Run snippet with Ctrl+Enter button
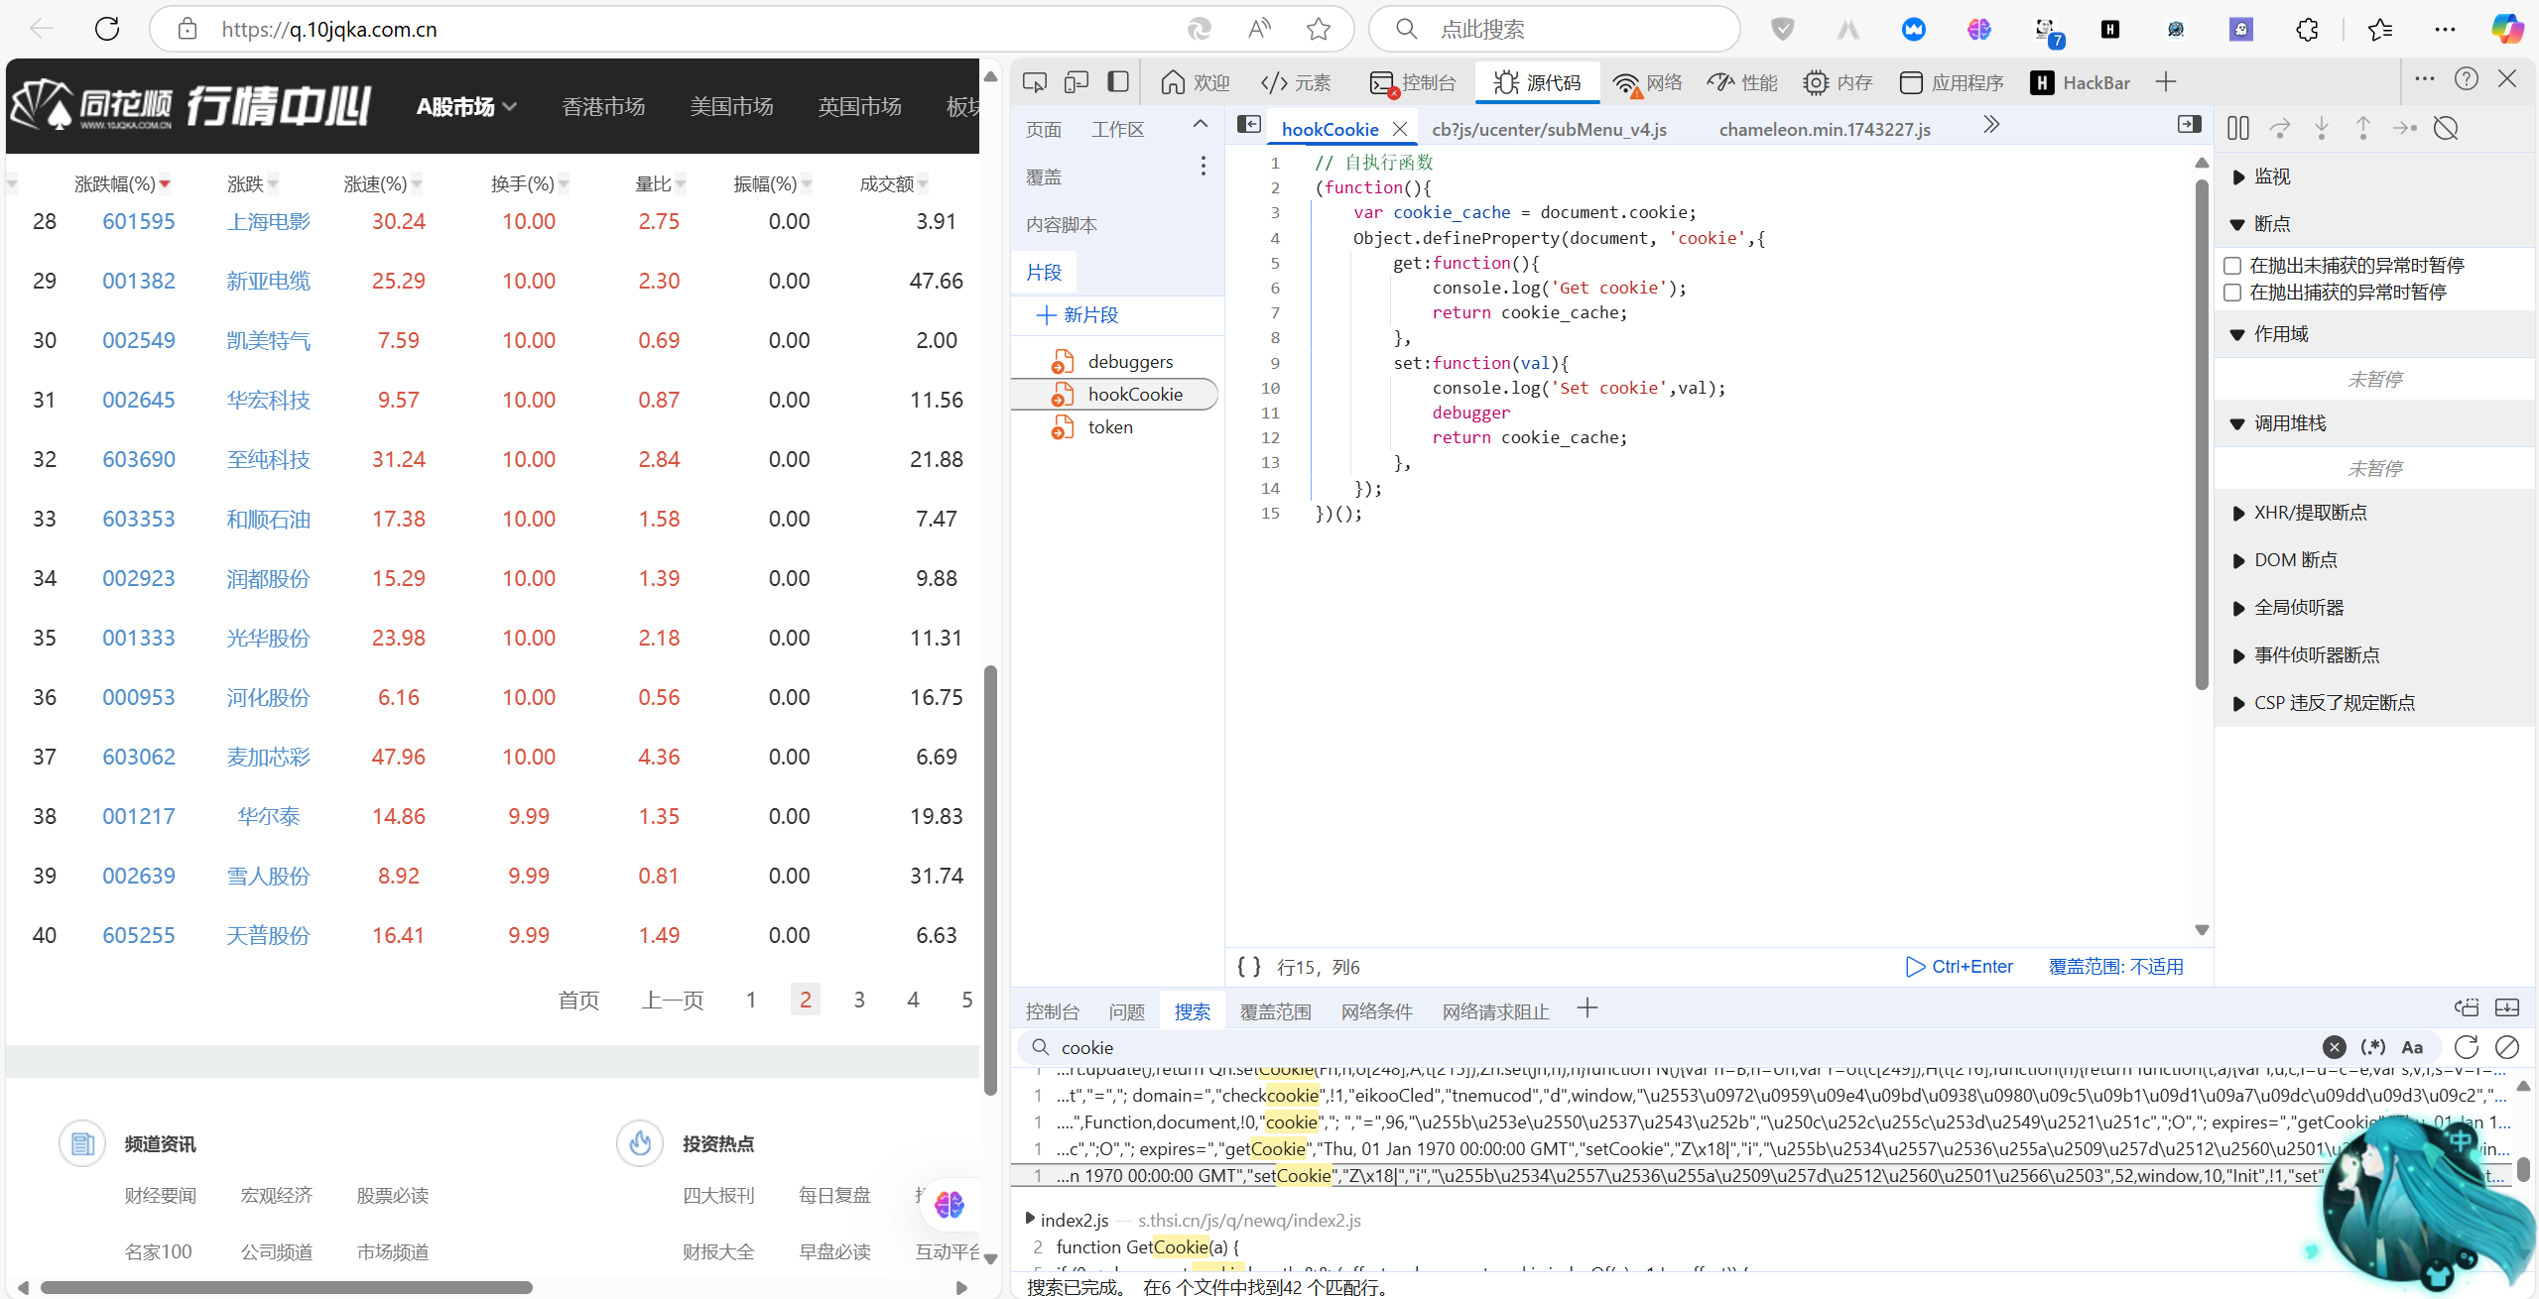Image resolution: width=2539 pixels, height=1299 pixels. click(x=1960, y=967)
